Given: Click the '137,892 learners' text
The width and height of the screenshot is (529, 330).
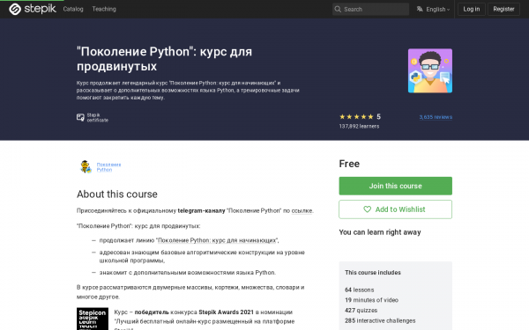Looking at the screenshot, I should (359, 126).
